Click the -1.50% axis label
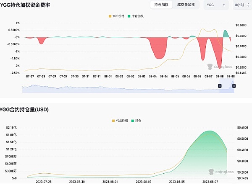 point(15,59)
